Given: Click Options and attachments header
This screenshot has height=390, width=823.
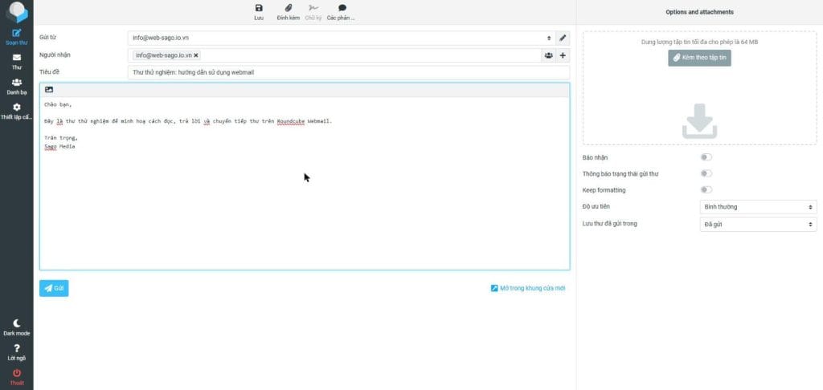Looking at the screenshot, I should [x=699, y=12].
